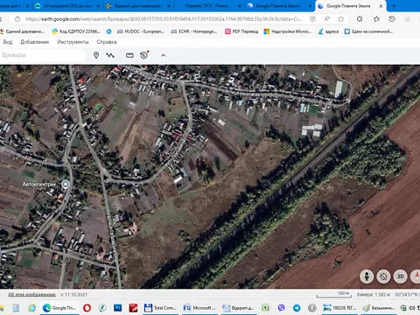Toggle the globe rotation lock button
Screen dimensions: 420x315
coord(383,276)
